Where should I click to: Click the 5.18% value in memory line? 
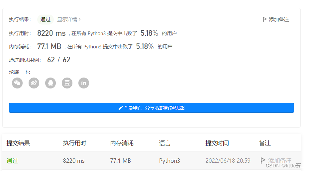145,47
